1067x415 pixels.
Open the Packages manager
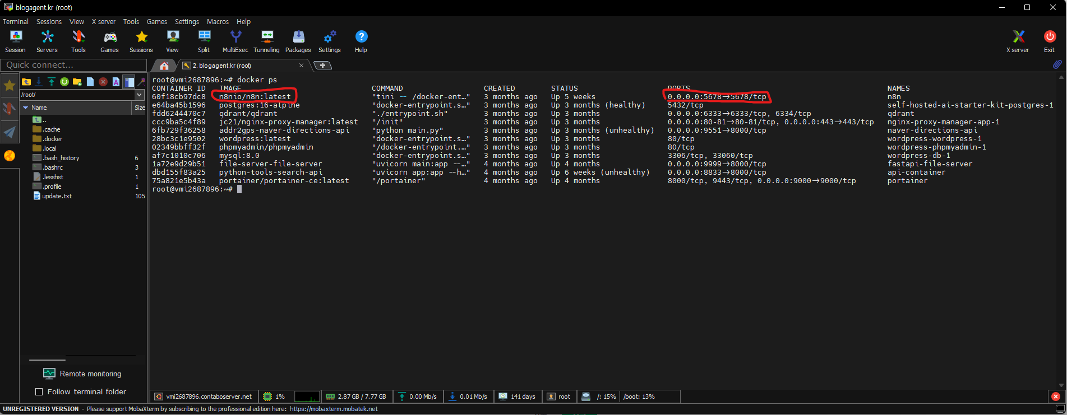(298, 41)
